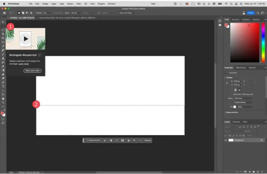Screen dimensions: 267x174
Task: Open the color Mode dropdown
Action: pyautogui.click(x=244, y=98)
